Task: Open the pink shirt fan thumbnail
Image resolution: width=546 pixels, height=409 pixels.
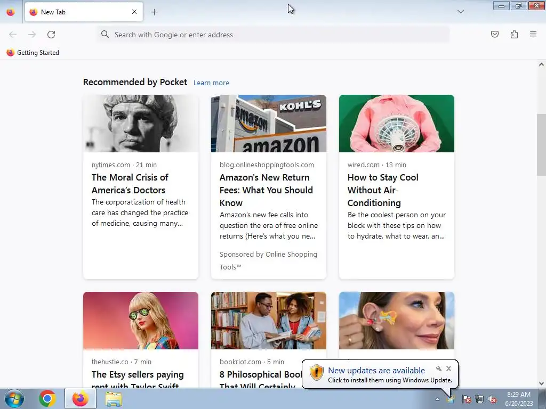Action: pyautogui.click(x=397, y=124)
